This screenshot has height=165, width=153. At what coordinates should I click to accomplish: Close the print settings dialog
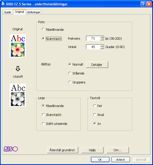pos(149,4)
